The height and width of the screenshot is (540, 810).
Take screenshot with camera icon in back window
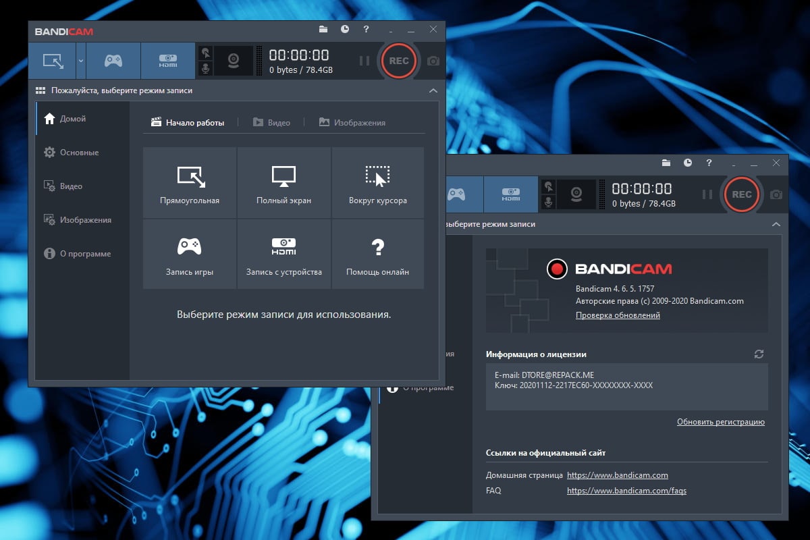[x=776, y=194]
